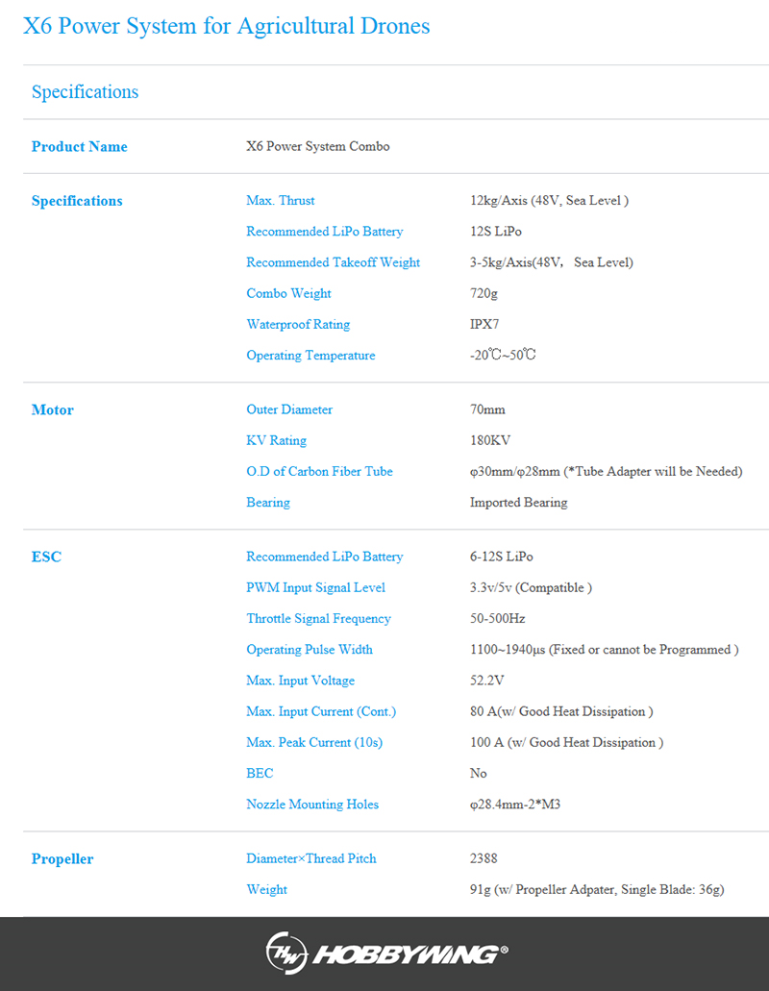Click the IPX7 waterproof value
769x991 pixels.
[x=484, y=324]
